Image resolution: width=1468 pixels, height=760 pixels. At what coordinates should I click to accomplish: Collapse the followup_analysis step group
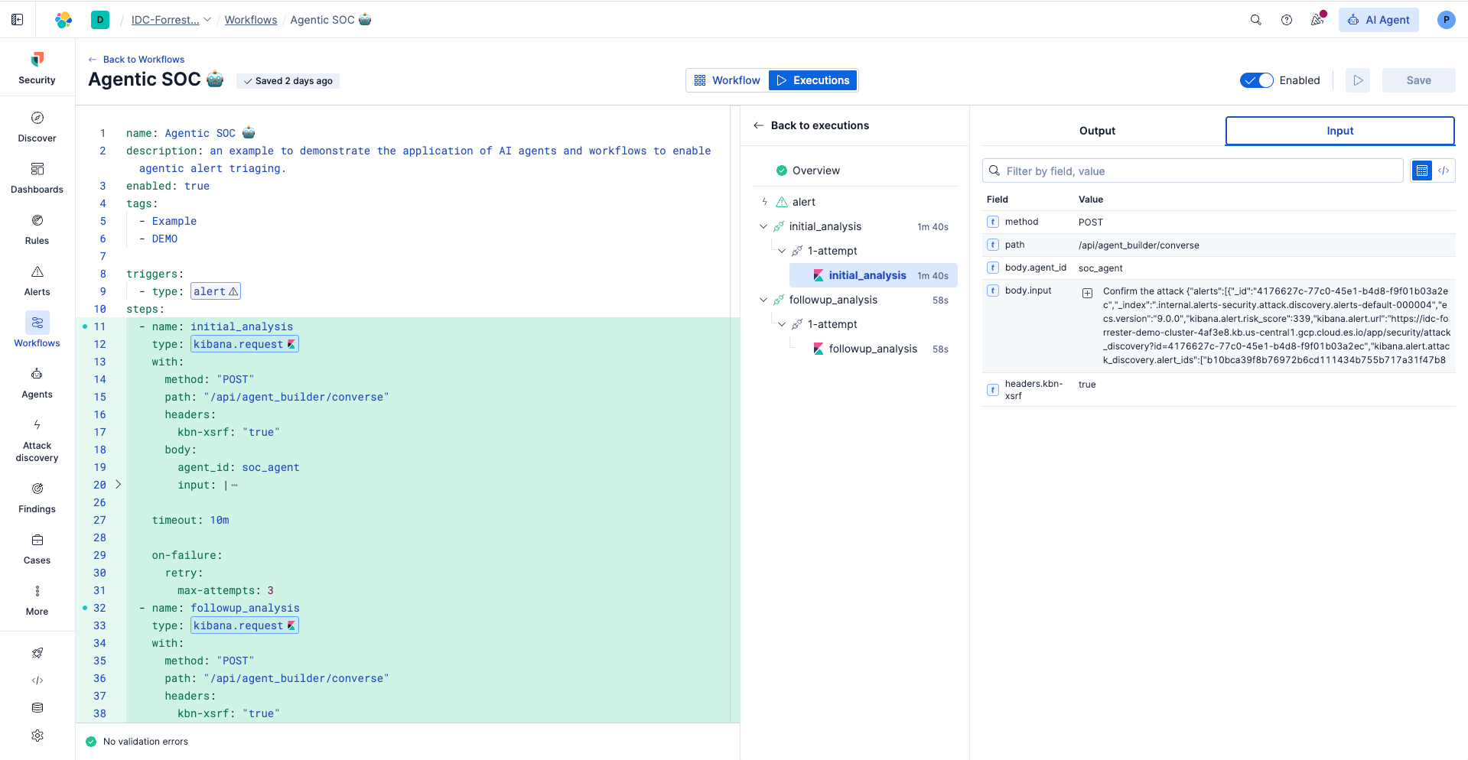(x=763, y=300)
